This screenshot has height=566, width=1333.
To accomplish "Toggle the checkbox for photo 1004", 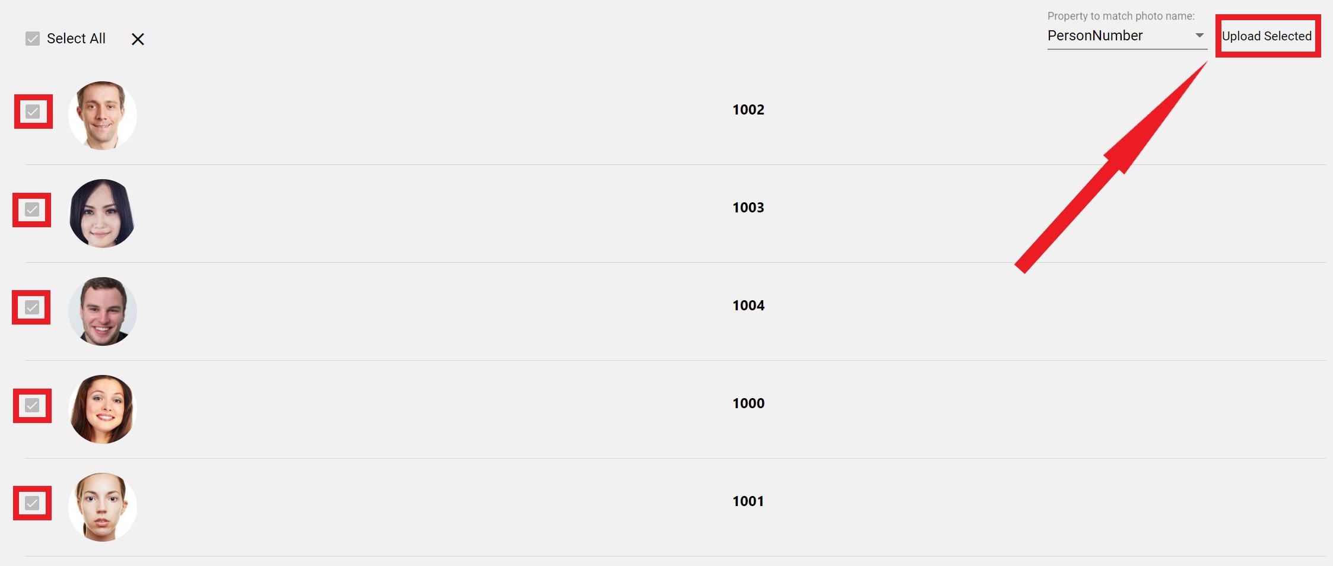I will click(x=32, y=307).
